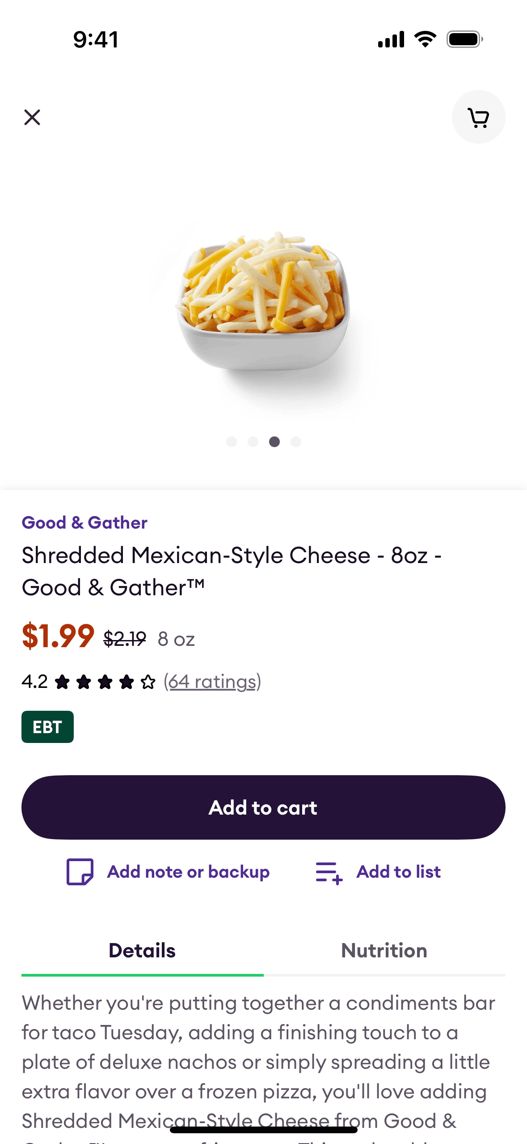Screen dimensions: 527x1144
Task: Open the Good & Gather brand link
Action: (84, 522)
